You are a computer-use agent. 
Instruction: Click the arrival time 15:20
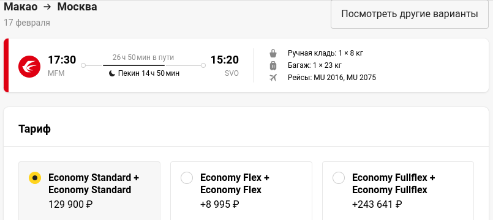225,60
